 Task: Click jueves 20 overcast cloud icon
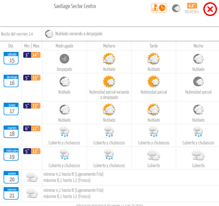click(32, 177)
